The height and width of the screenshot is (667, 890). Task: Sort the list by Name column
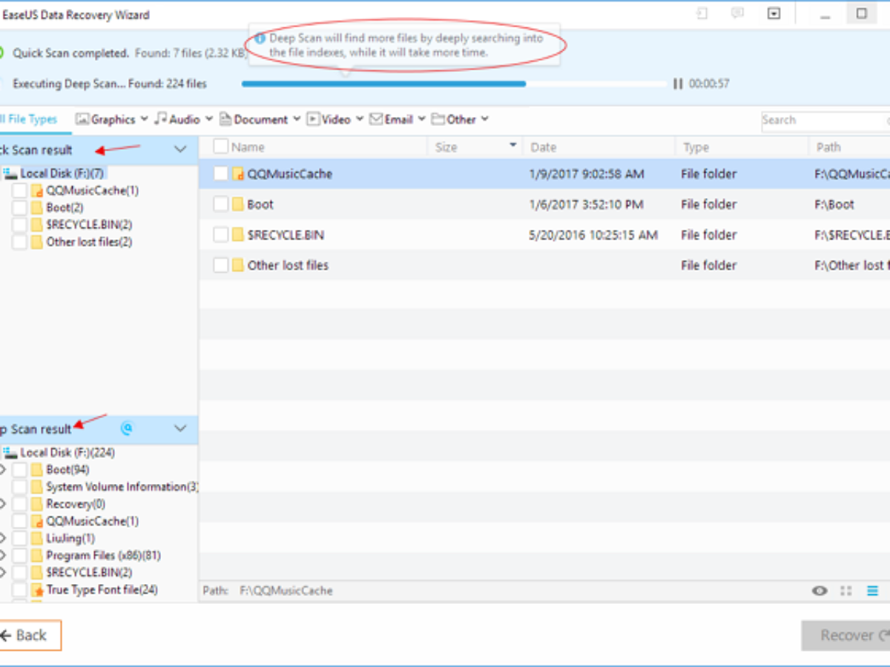coord(248,147)
